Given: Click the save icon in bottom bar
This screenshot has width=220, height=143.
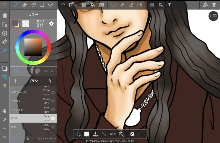Looking at the screenshot, I should coord(95,134).
